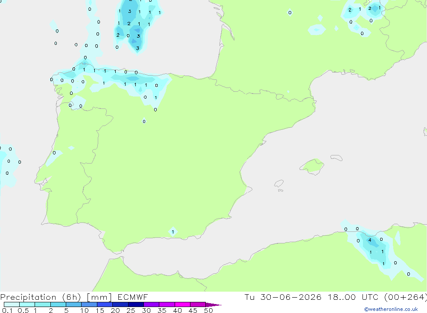Click the "50" legend scale value

[x=208, y=310]
